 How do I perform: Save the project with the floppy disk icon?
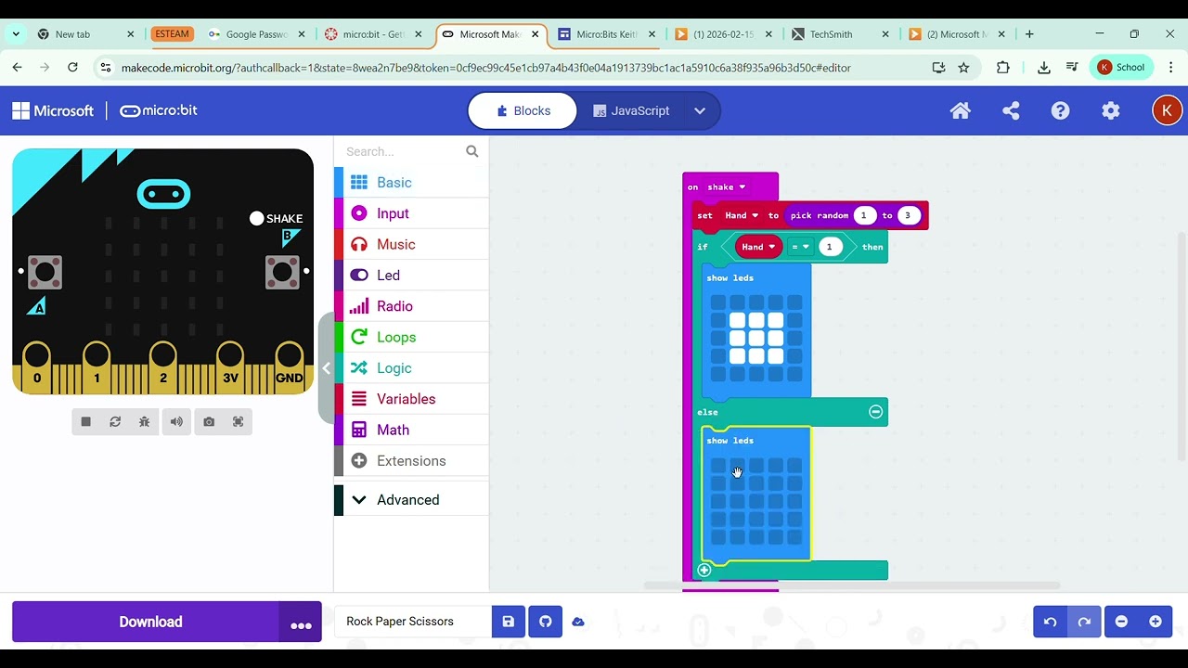click(508, 622)
